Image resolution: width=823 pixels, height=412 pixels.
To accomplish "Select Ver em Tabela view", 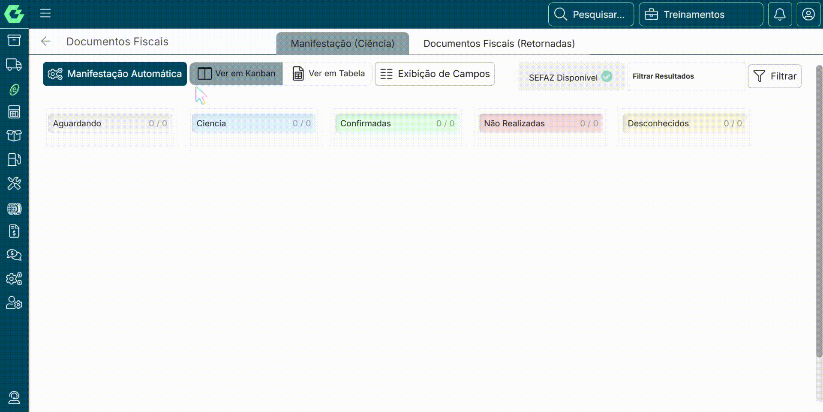I will point(328,74).
